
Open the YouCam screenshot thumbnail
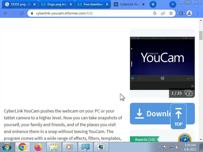162,63
